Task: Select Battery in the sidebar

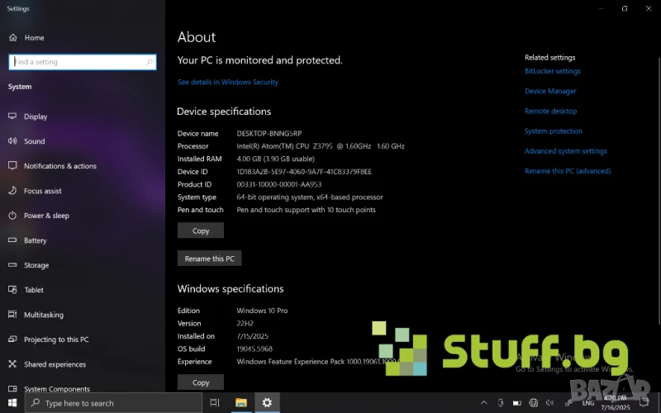Action: point(35,240)
